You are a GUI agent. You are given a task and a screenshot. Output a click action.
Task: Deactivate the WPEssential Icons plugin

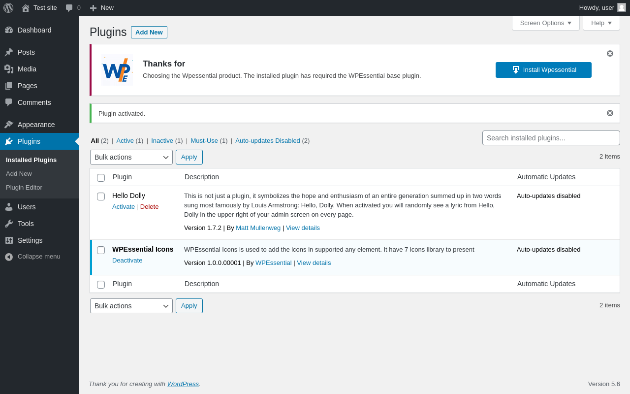tap(127, 261)
